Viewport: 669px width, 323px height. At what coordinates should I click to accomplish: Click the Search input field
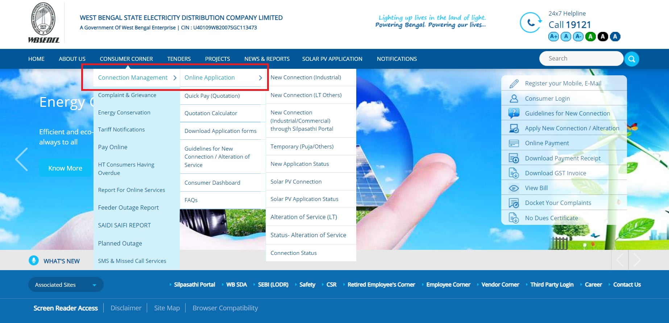click(x=581, y=59)
